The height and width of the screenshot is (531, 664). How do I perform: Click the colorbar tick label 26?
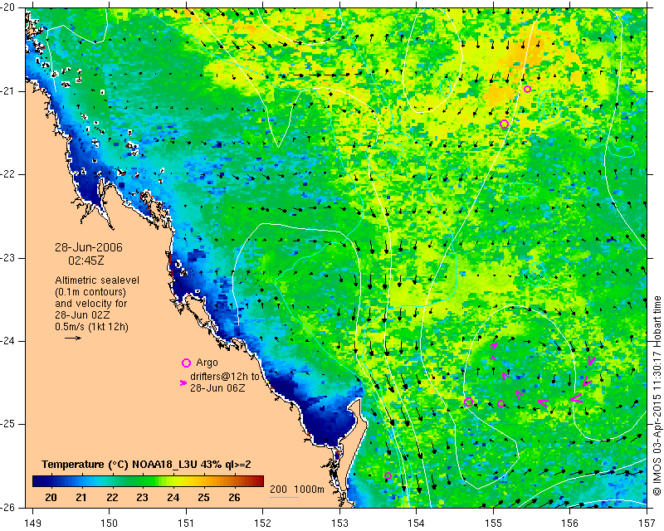click(234, 497)
